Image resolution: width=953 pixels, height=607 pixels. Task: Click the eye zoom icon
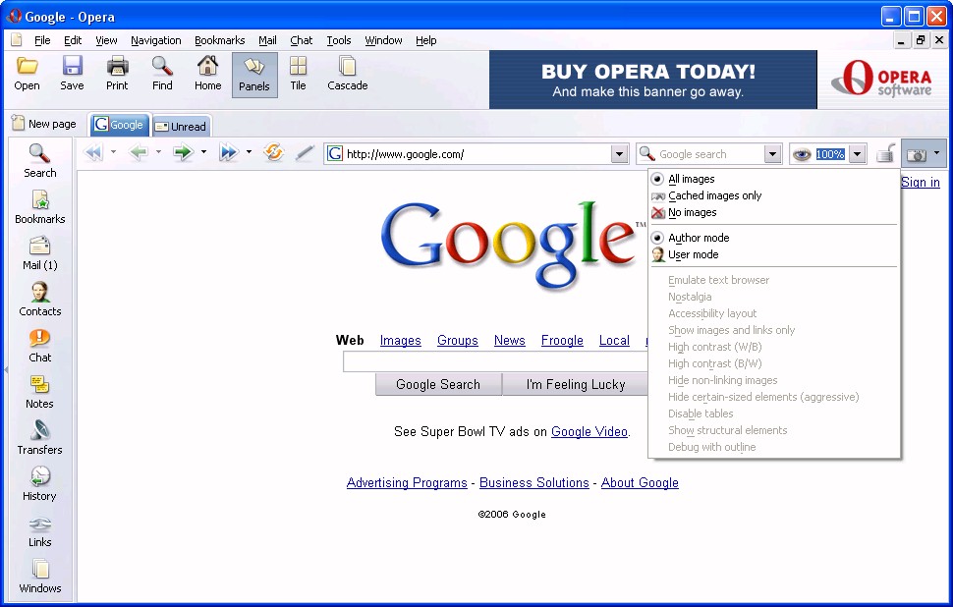802,154
